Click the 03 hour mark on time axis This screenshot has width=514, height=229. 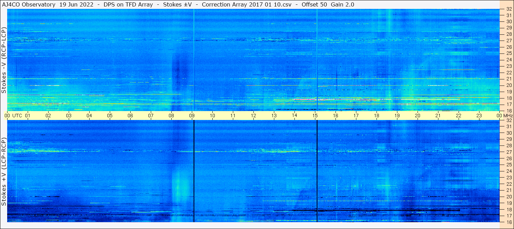(69, 116)
